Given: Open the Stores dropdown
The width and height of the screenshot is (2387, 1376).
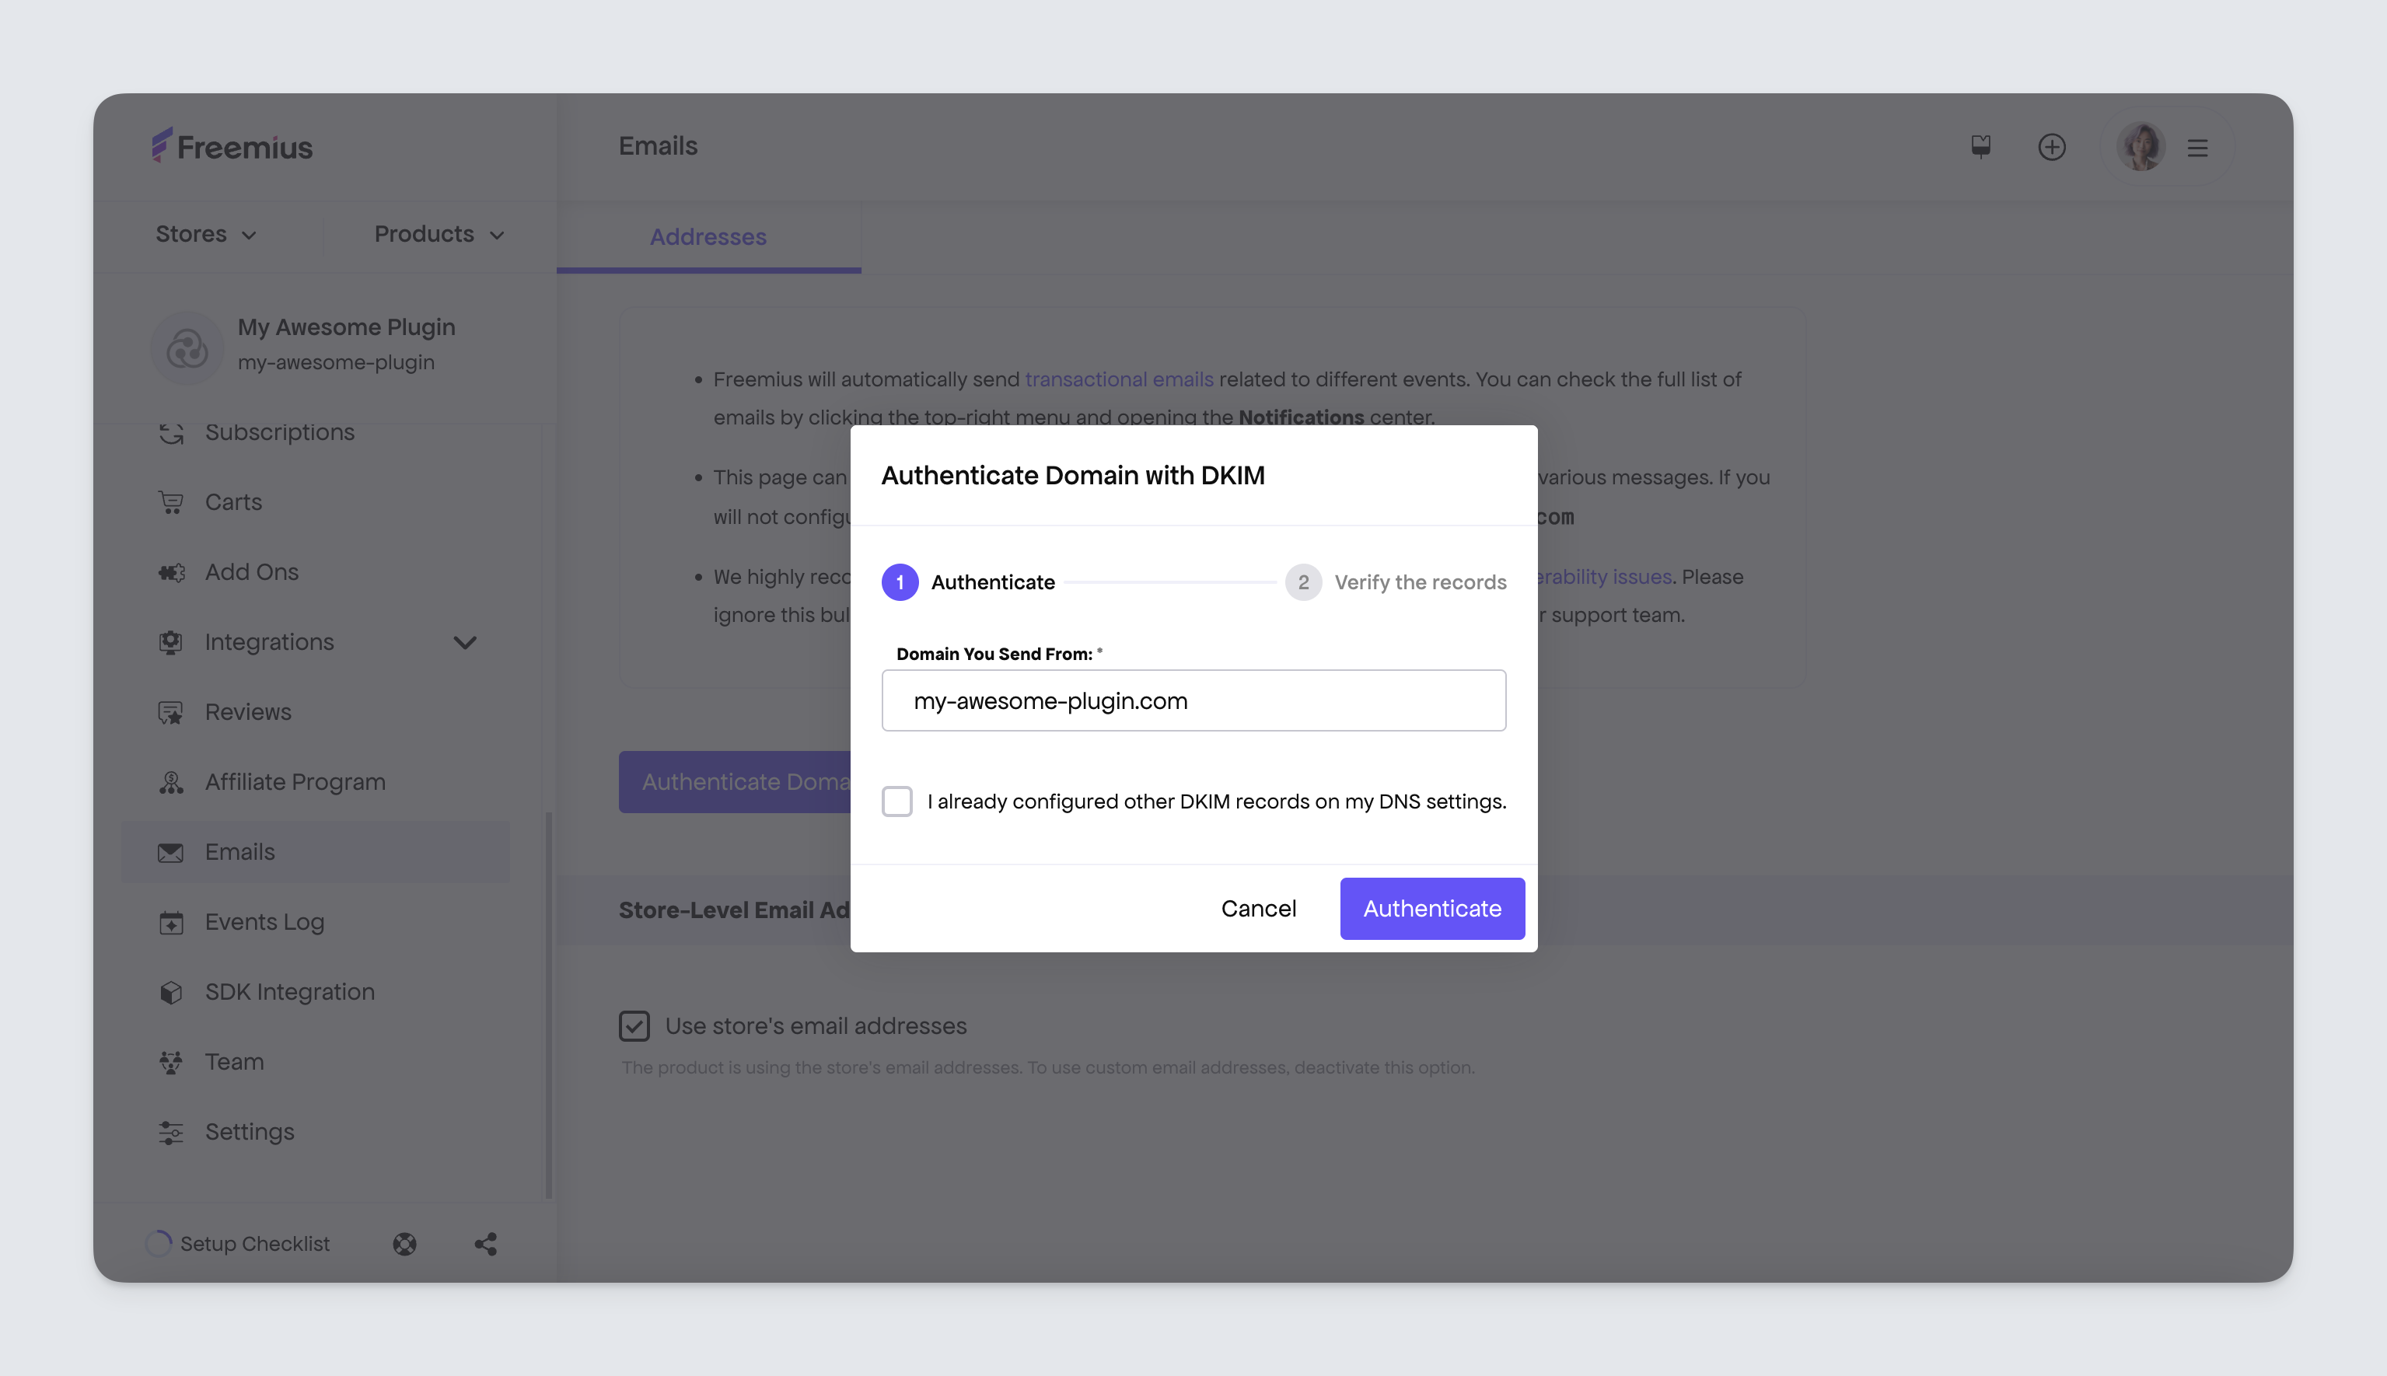Looking at the screenshot, I should 206,234.
